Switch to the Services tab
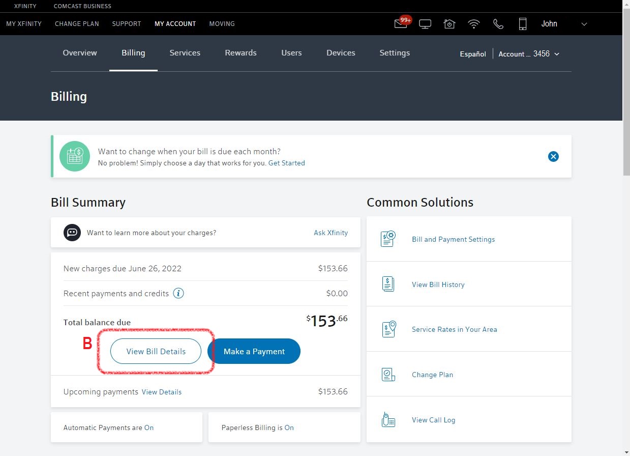The width and height of the screenshot is (630, 456). [185, 53]
